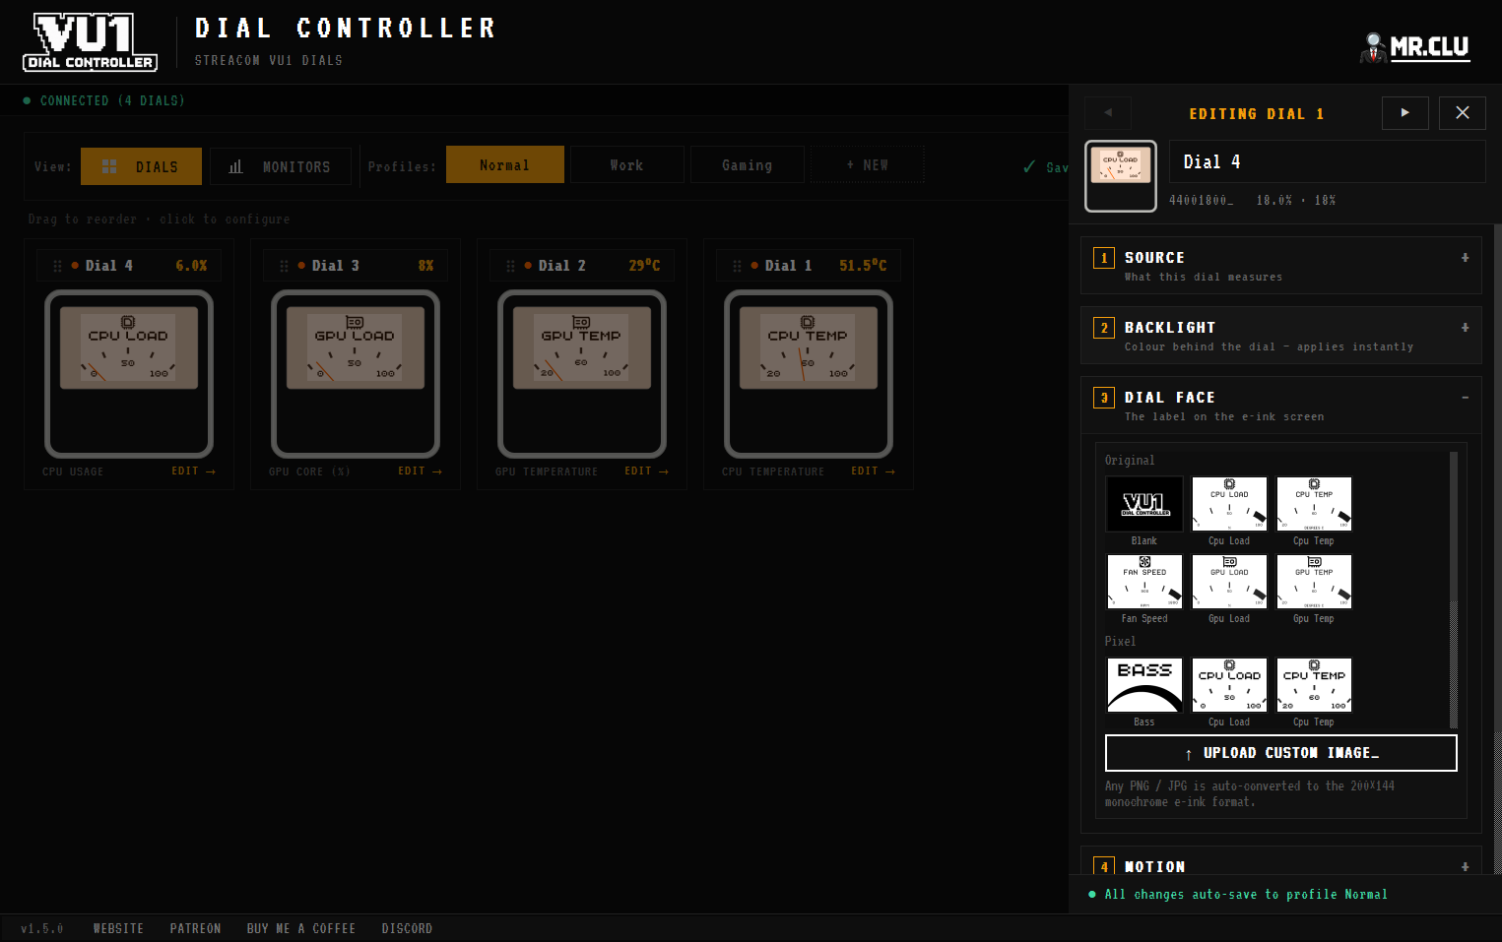Click Edit on the Dial 2 card
The height and width of the screenshot is (942, 1502).
pos(646,471)
